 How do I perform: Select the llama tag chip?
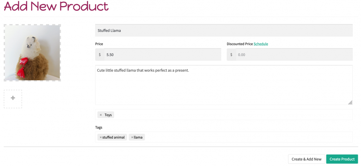click(137, 137)
